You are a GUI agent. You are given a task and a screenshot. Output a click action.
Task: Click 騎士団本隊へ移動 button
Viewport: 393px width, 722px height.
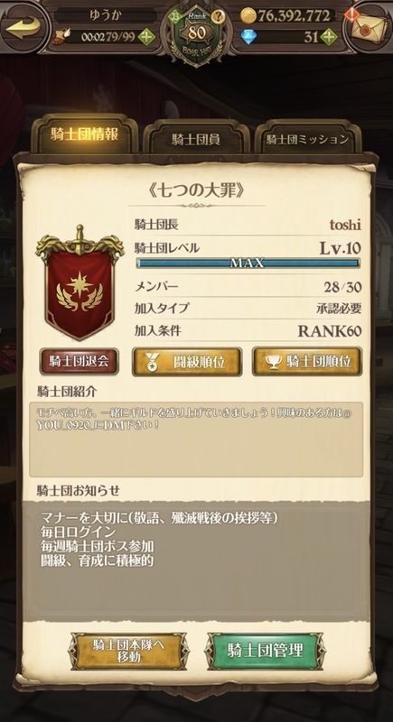[128, 651]
